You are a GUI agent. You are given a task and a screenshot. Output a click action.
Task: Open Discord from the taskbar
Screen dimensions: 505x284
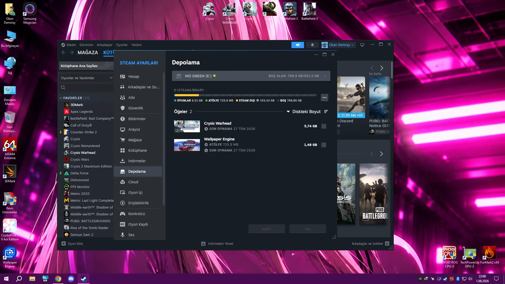(71, 279)
